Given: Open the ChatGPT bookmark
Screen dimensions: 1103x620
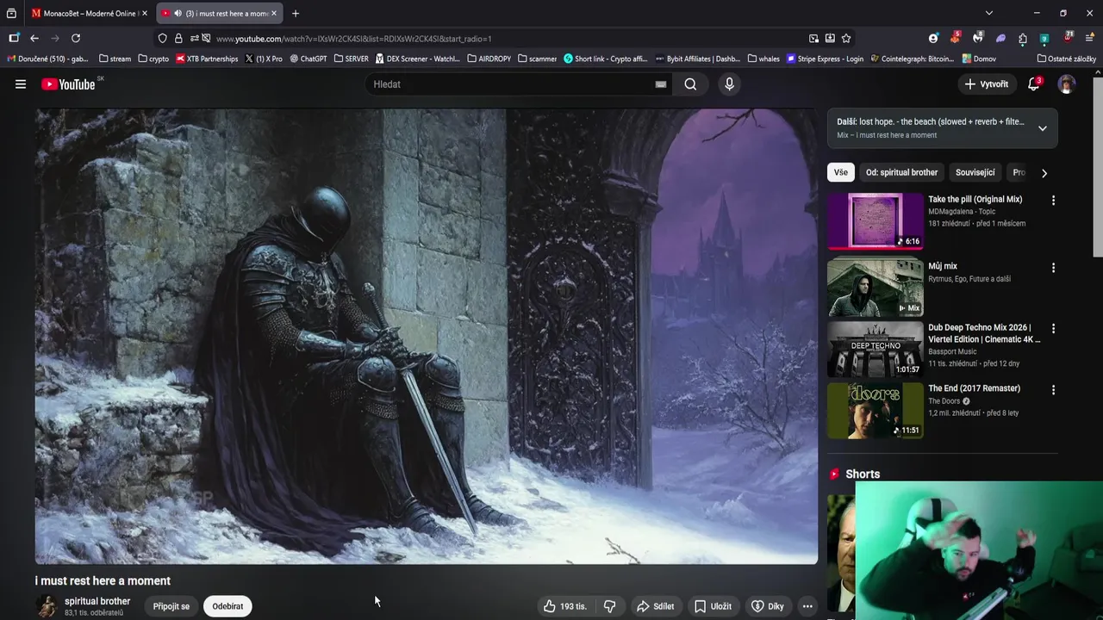Looking at the screenshot, I should point(308,59).
